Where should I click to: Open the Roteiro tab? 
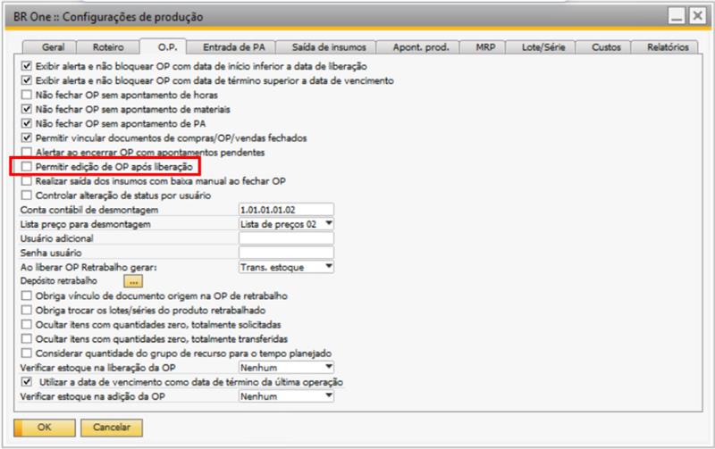point(107,46)
